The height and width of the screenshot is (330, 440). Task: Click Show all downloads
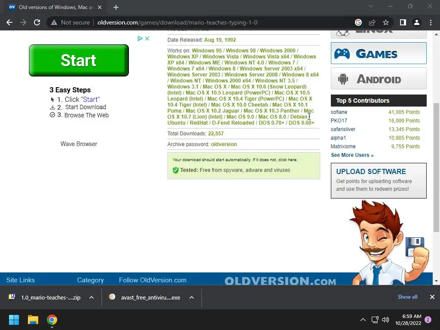[407, 297]
